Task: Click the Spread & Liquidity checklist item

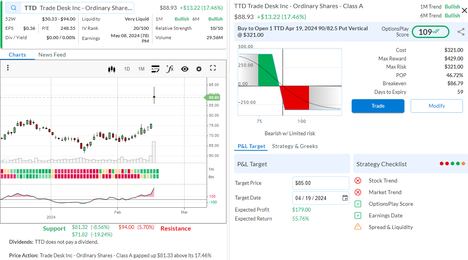Action: 391,227
